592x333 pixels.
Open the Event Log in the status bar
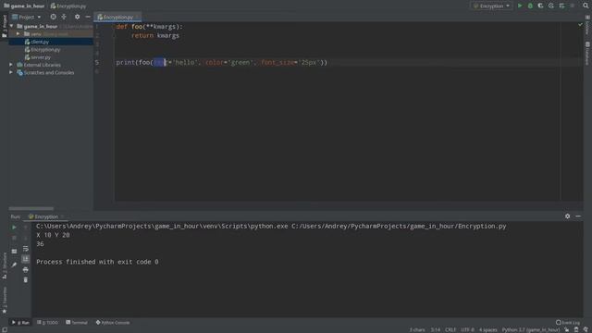pyautogui.click(x=567, y=323)
